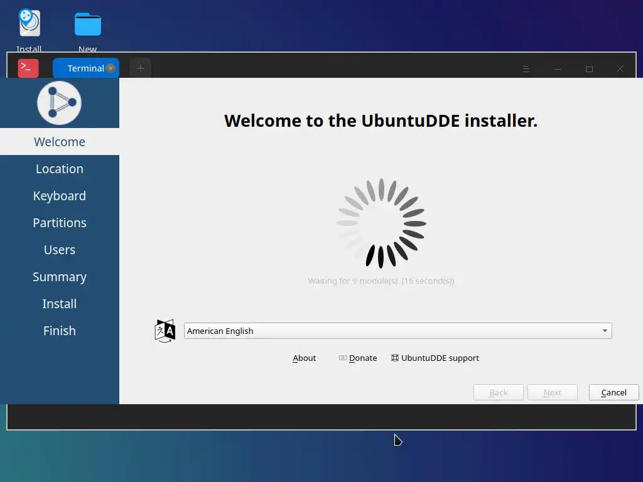Click the language translation icon
Screen dimensions: 643x482
(165, 331)
